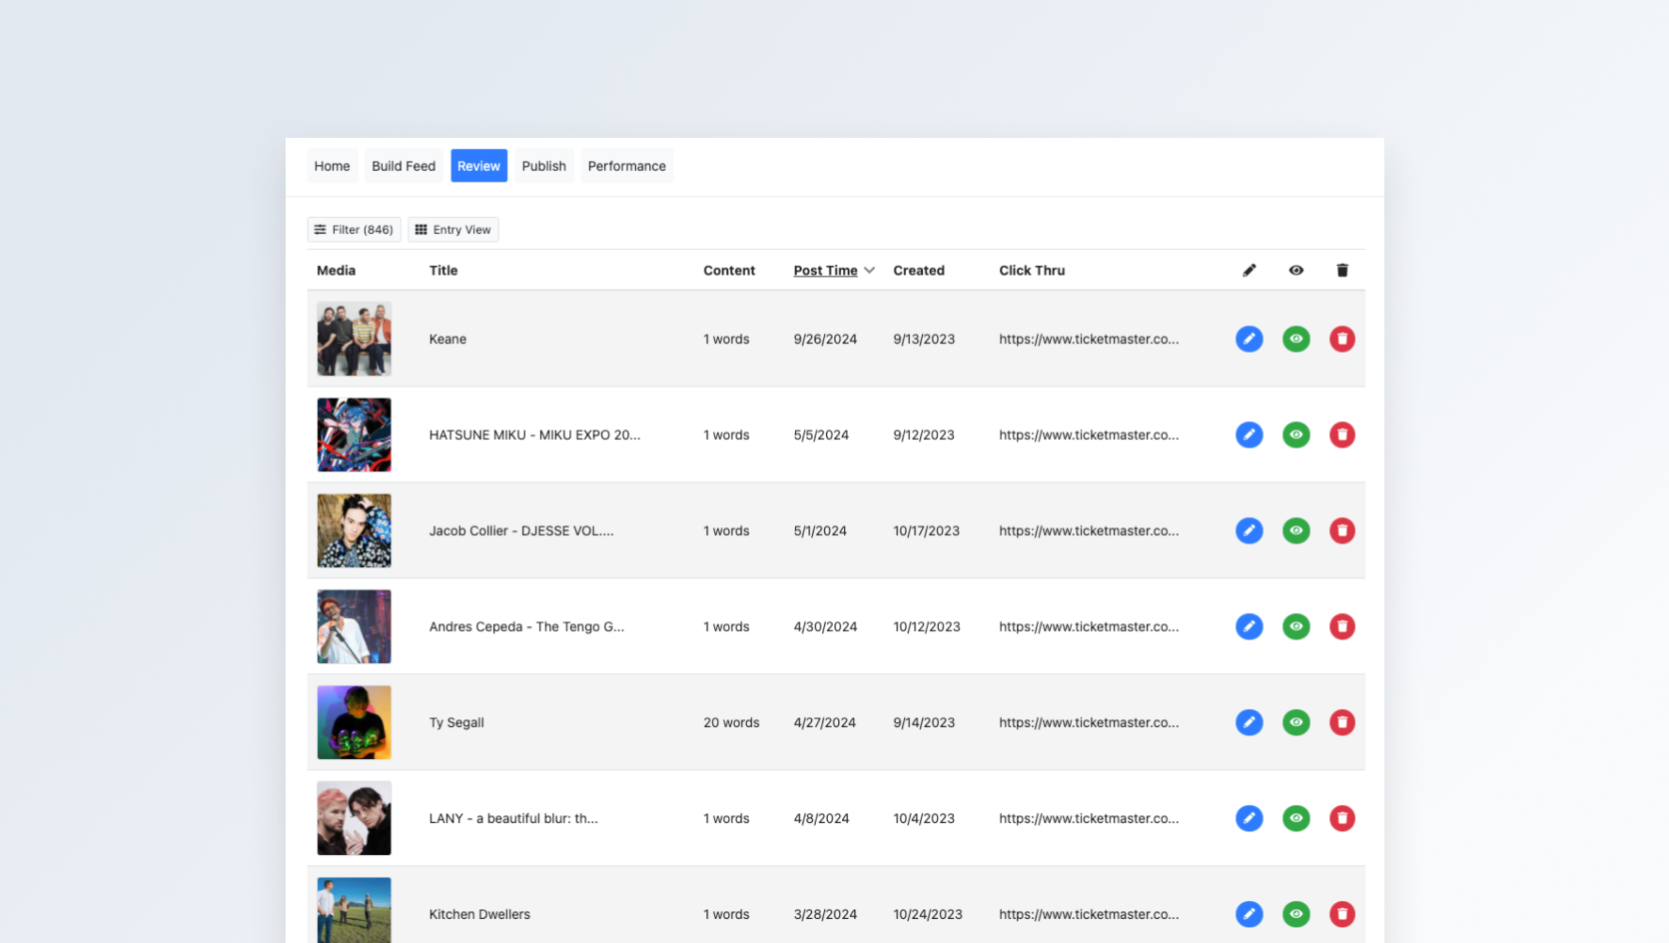The image size is (1669, 943).
Task: Click the trash icon in the column header
Action: click(x=1341, y=270)
